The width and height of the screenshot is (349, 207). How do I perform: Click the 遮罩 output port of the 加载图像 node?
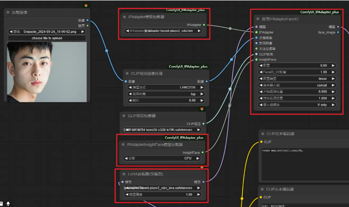click(x=88, y=26)
